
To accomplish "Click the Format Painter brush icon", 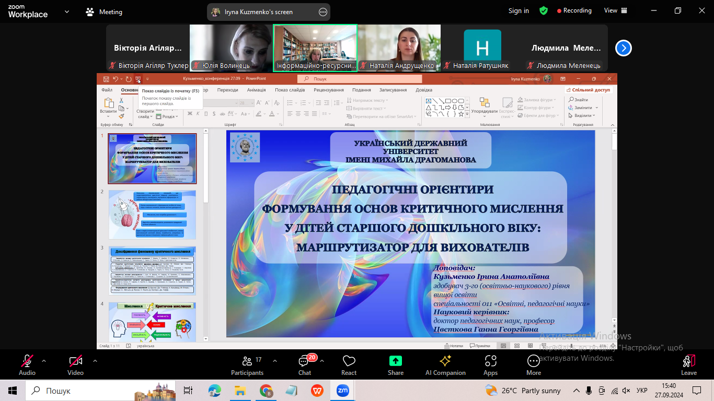I will point(121,116).
